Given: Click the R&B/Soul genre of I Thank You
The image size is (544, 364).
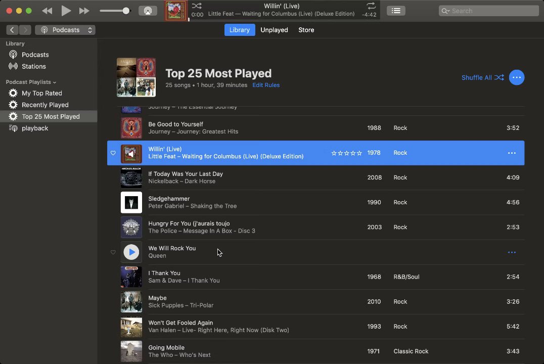Looking at the screenshot, I should click(406, 277).
